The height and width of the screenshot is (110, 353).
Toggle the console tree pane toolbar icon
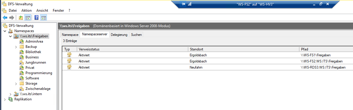[x=28, y=18]
